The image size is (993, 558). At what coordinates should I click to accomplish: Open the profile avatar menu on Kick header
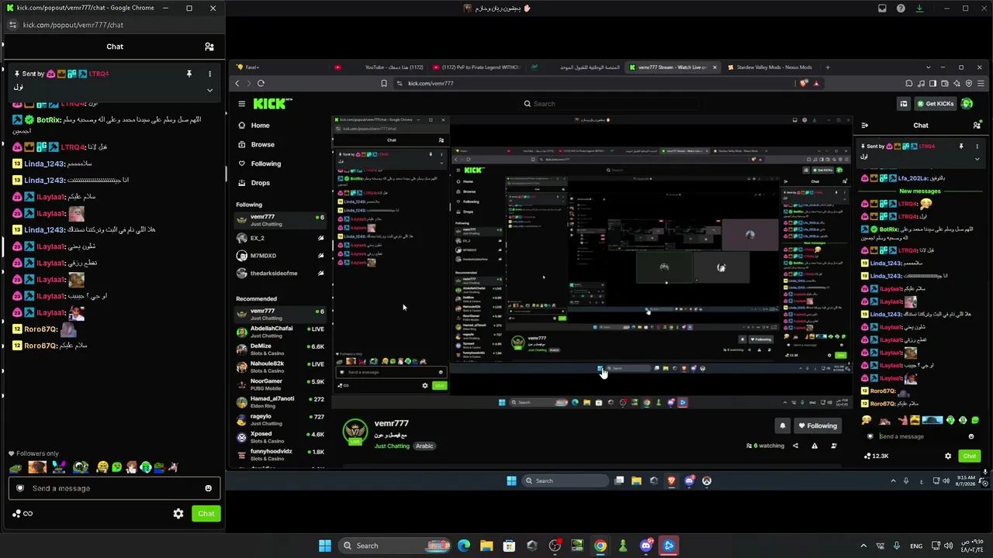tap(967, 104)
